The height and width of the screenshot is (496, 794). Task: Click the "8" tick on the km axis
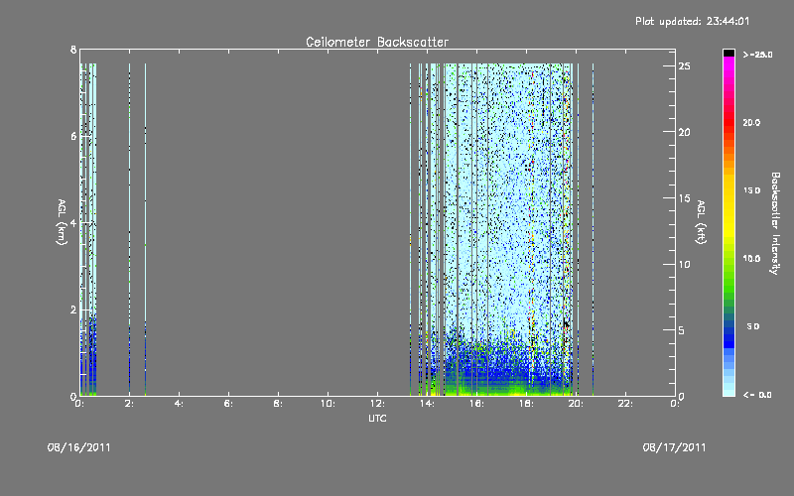pyautogui.click(x=73, y=50)
